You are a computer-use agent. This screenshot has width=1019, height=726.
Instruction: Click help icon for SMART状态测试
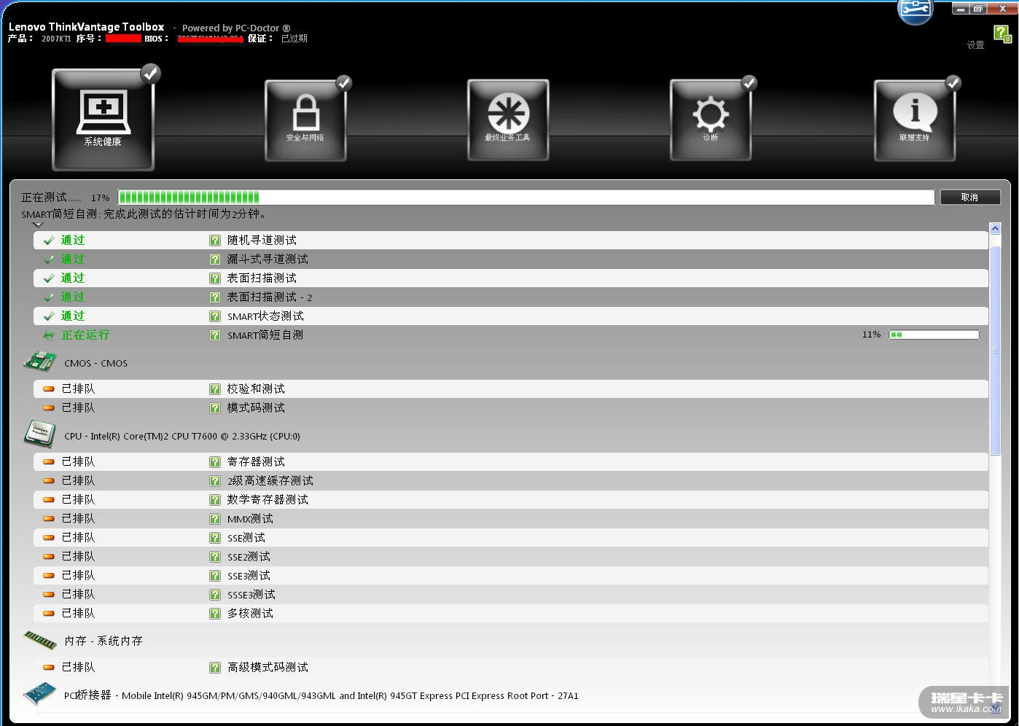click(x=215, y=316)
